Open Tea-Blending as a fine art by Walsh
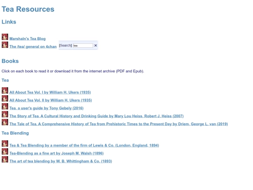 (57, 153)
